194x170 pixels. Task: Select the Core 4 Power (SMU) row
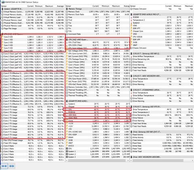coord(97,73)
